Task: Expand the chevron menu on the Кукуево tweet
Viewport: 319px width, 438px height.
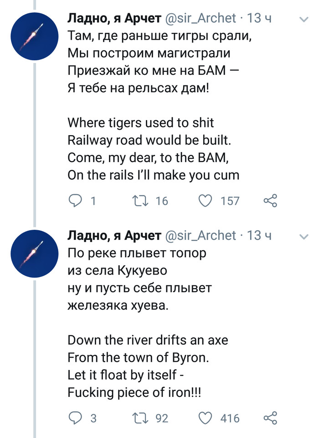Action: coord(304,236)
